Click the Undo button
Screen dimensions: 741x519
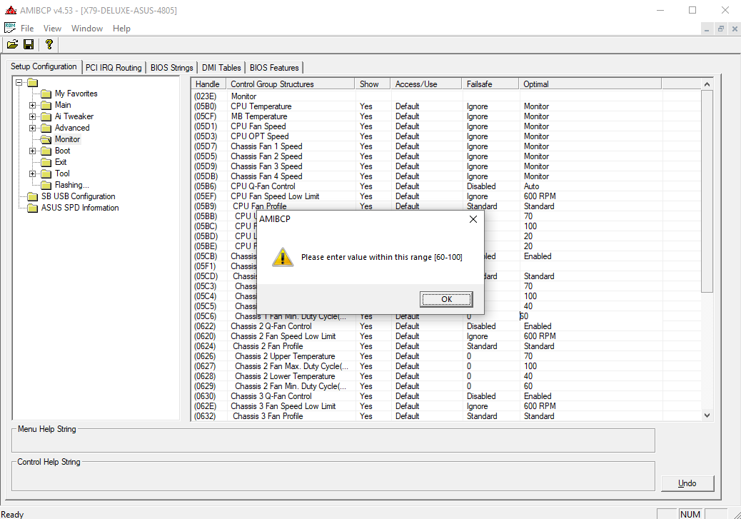[687, 483]
